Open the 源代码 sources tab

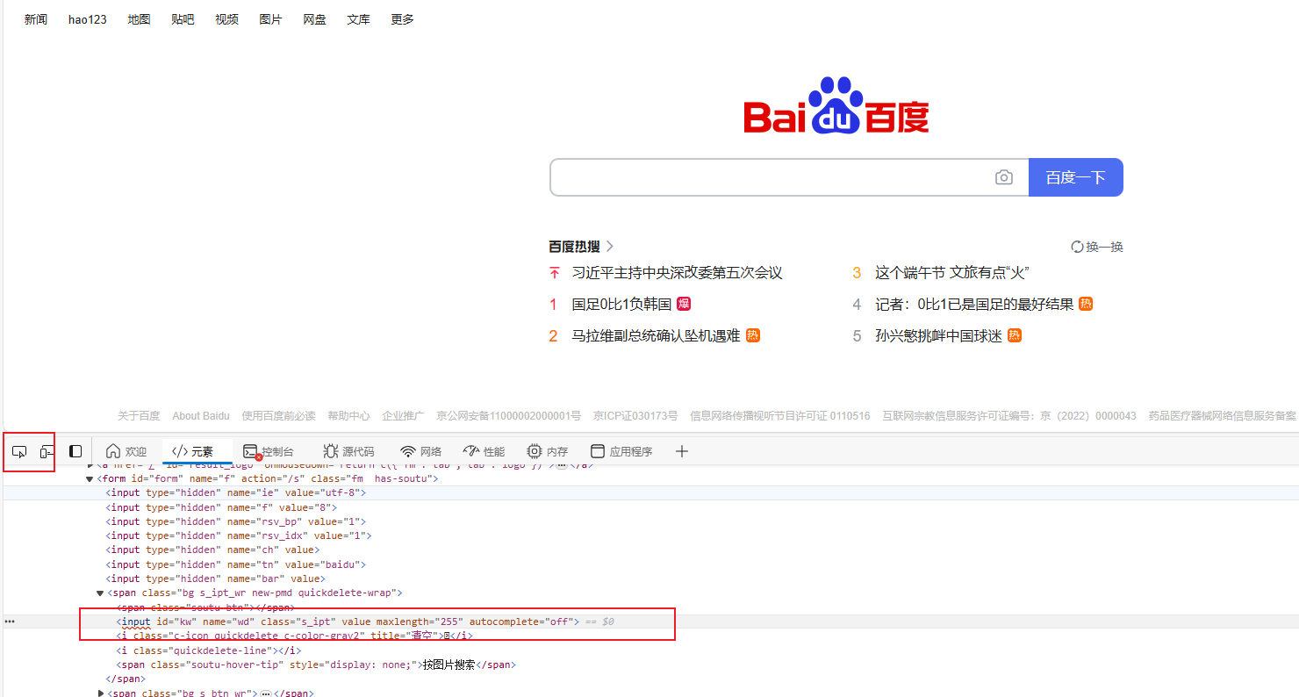348,451
